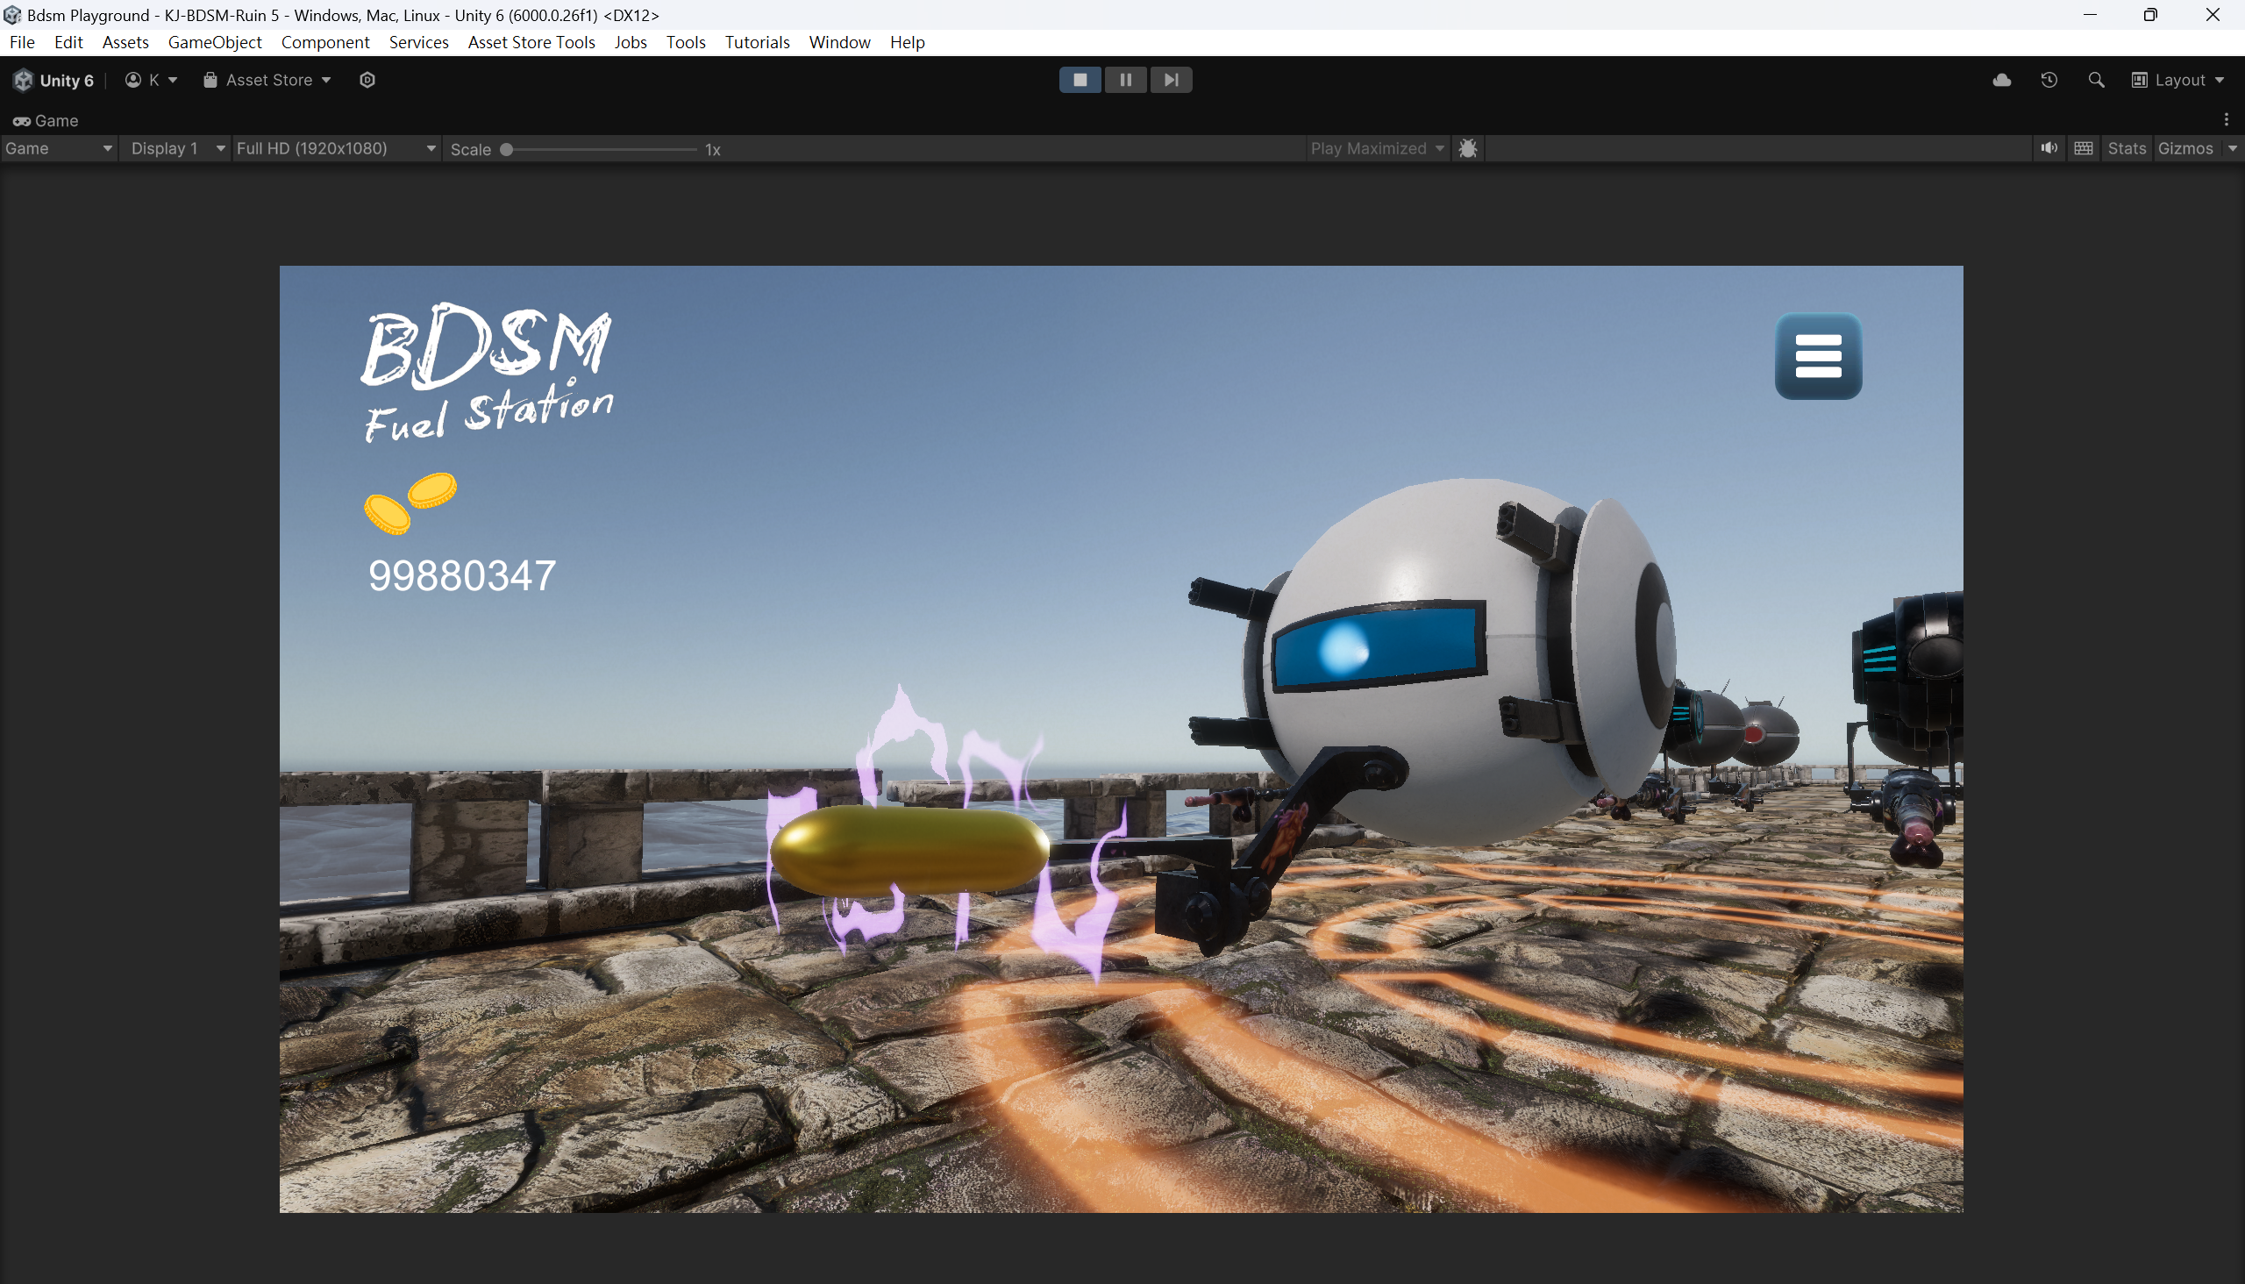
Task: Open the version history icon
Action: coord(2049,81)
